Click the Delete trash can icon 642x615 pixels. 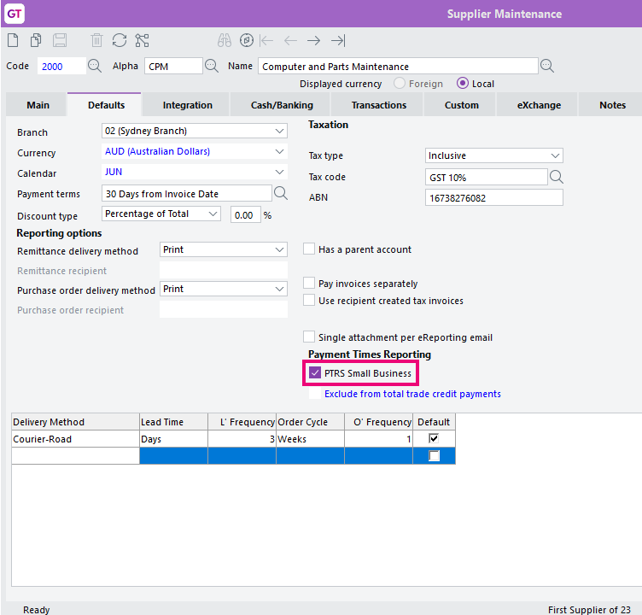[96, 40]
